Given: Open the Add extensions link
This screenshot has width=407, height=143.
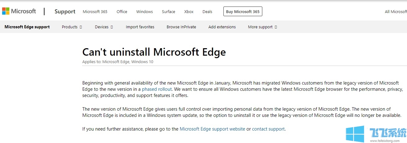Looking at the screenshot, I should [x=222, y=27].
